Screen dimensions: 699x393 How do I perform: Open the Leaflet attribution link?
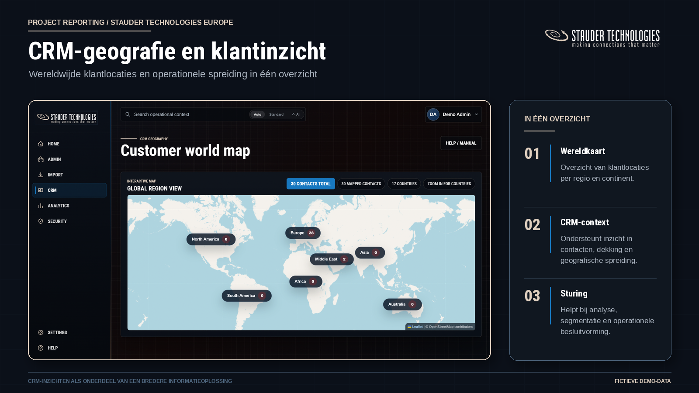tap(415, 327)
